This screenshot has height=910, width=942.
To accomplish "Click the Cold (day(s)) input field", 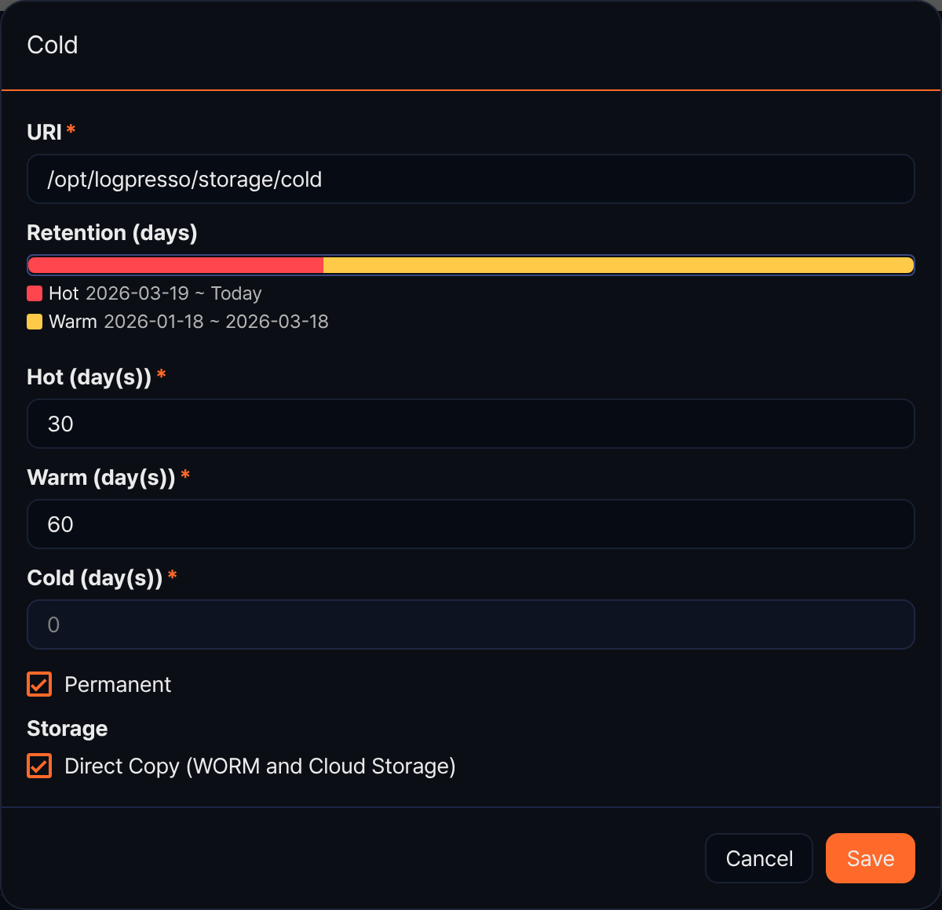I will (x=471, y=624).
